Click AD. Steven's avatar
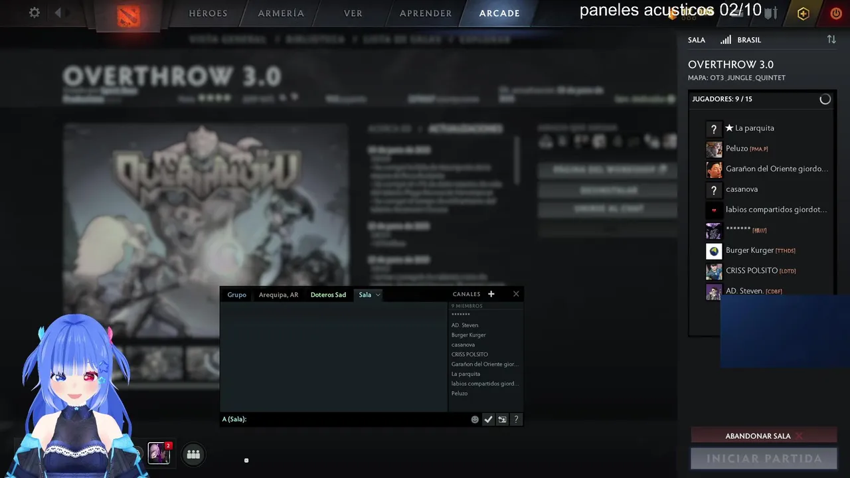Viewport: 850px width, 478px height. pyautogui.click(x=714, y=292)
